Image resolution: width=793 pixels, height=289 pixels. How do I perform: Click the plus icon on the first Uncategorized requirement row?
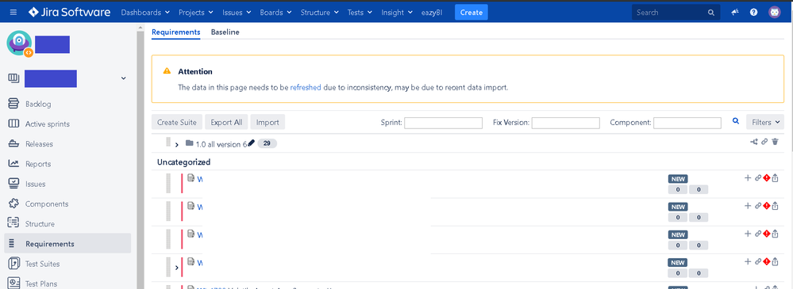tap(748, 177)
